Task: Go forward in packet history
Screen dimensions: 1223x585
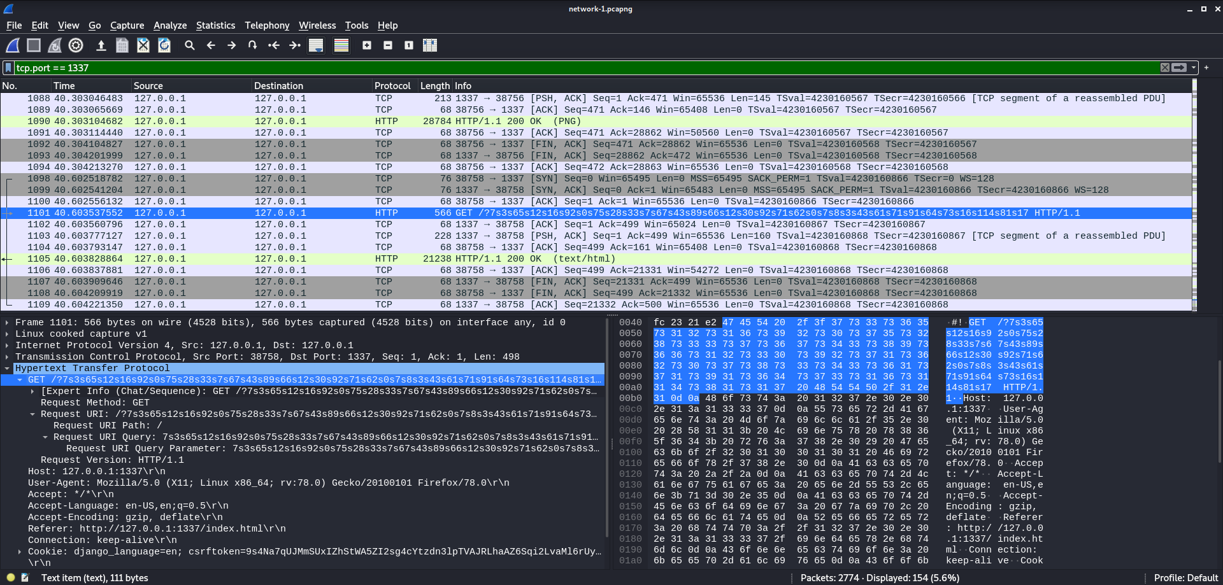Action: [x=232, y=45]
